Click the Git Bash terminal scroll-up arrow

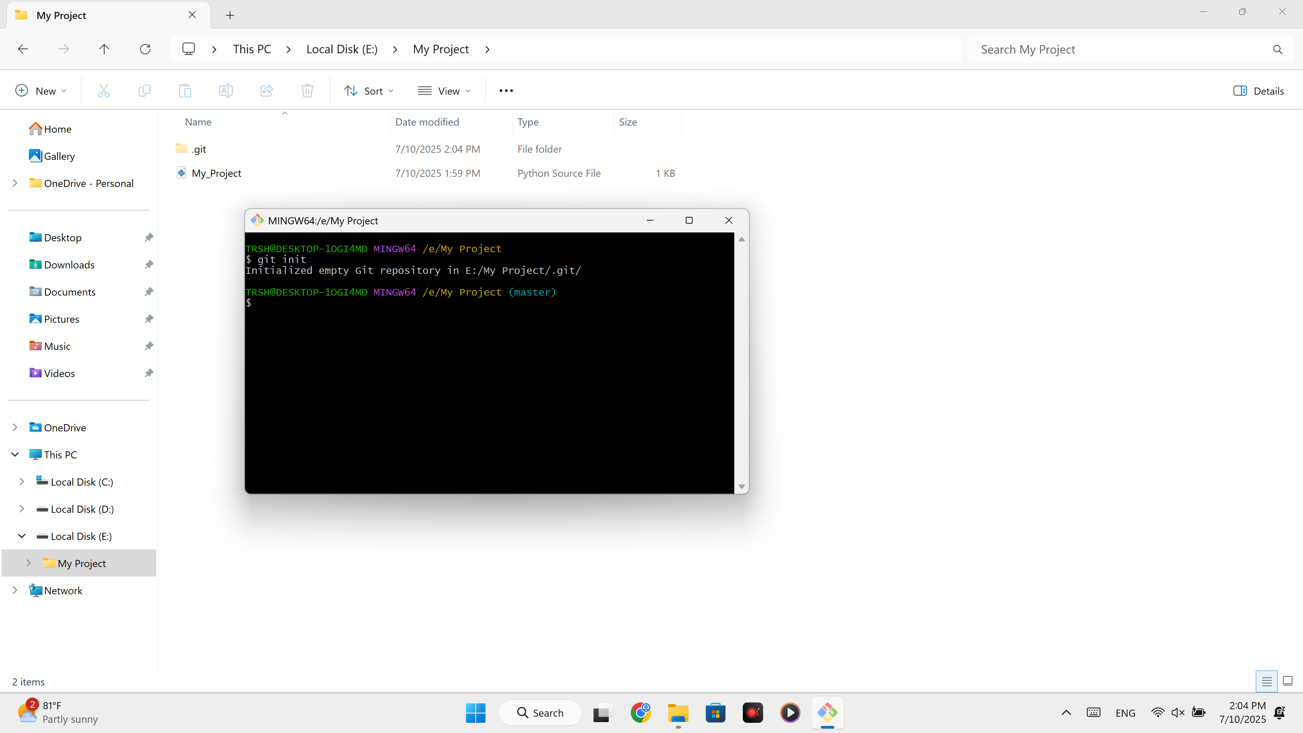click(741, 239)
